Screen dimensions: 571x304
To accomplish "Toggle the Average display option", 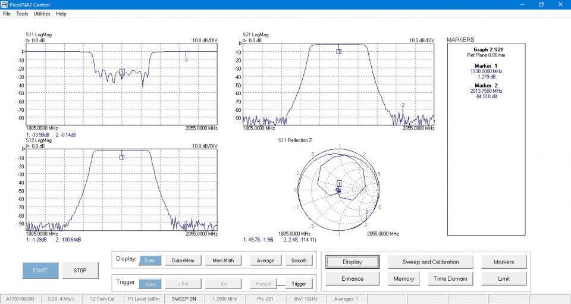I will tap(265, 260).
